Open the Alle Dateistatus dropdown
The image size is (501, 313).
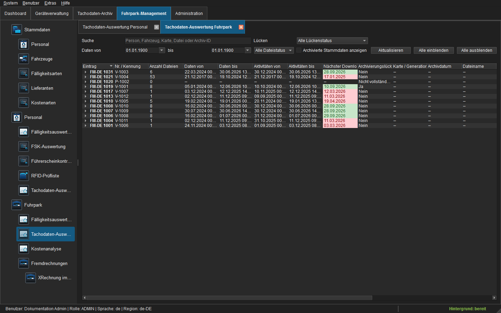coord(274,50)
